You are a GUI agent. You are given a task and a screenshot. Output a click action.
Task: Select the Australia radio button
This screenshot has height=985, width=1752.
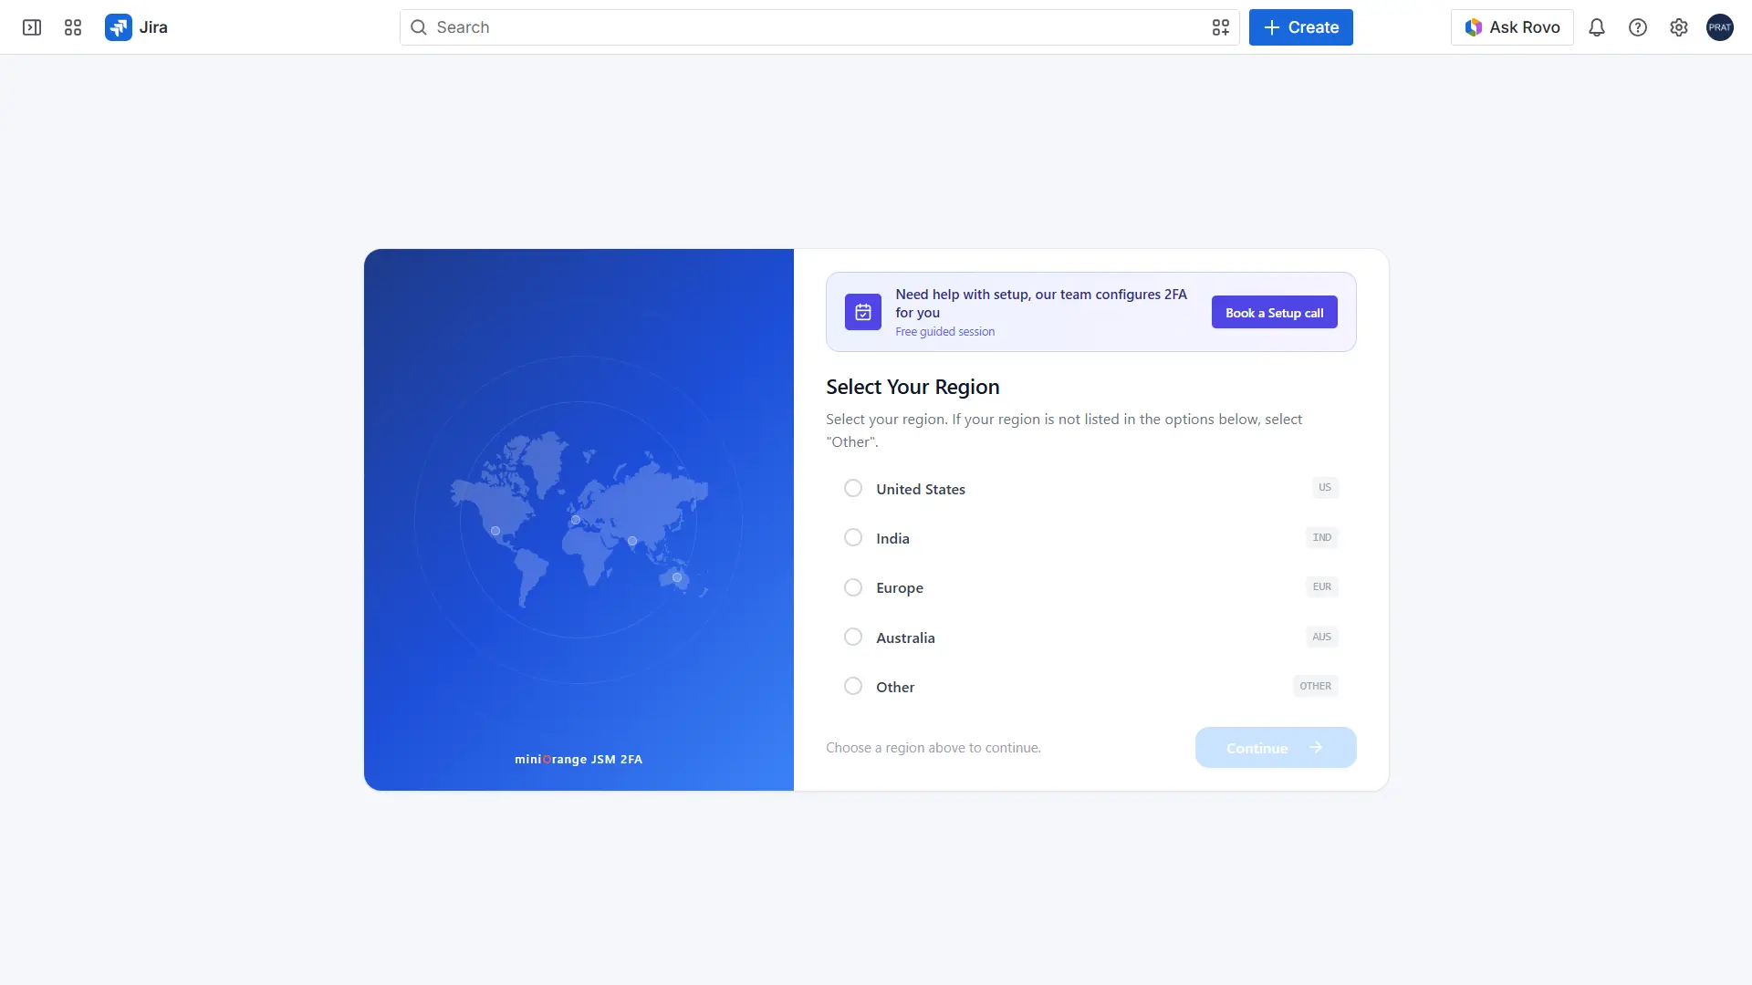coord(853,637)
